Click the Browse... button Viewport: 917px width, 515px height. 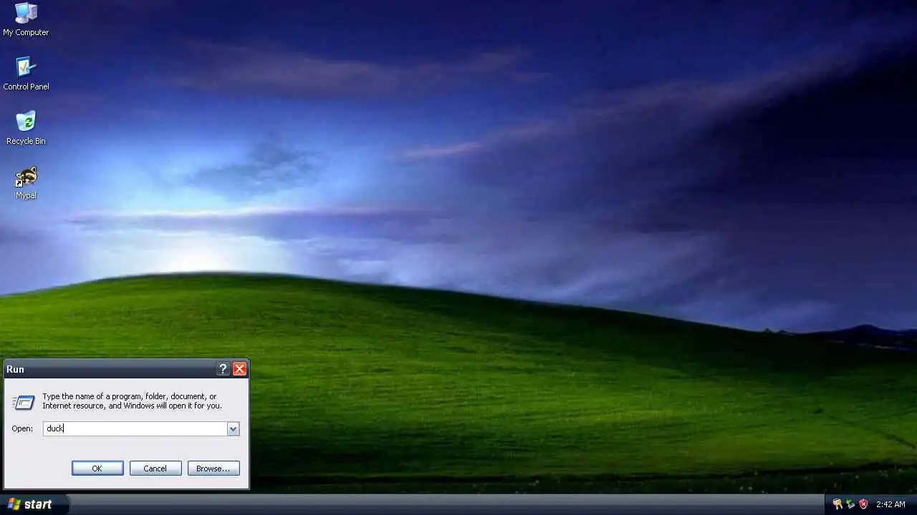213,469
